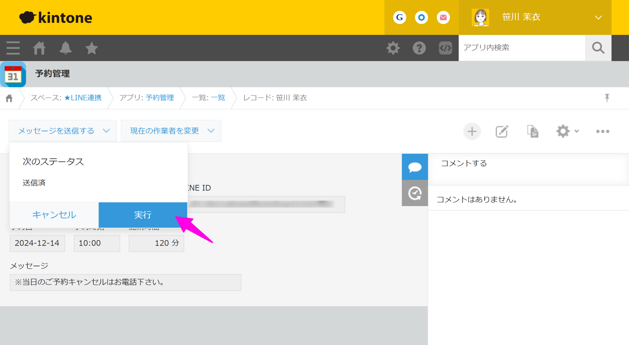
Task: Expand the メッセージを送信する dropdown
Action: (x=63, y=131)
